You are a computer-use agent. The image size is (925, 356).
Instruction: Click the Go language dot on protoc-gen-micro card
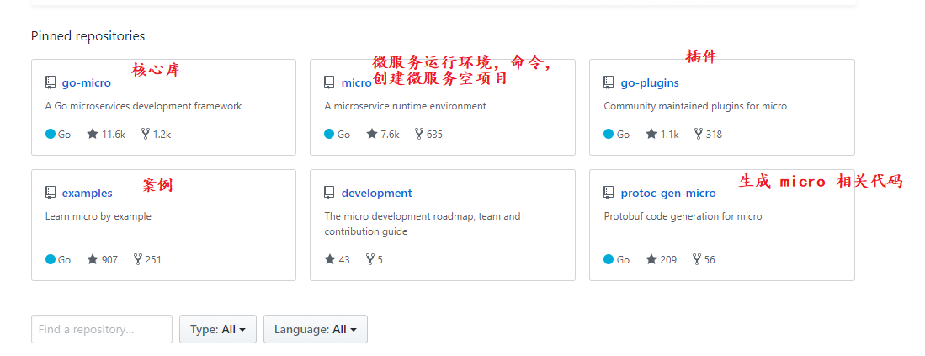(609, 259)
